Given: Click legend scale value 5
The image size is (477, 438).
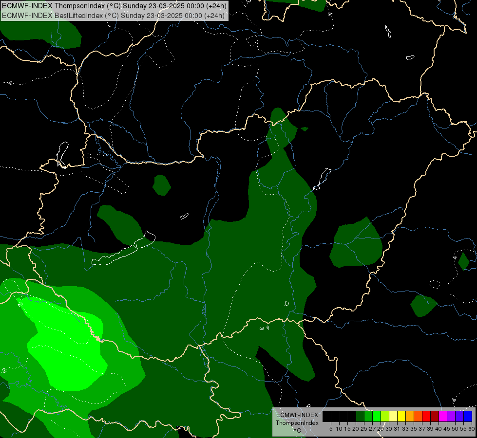Looking at the screenshot, I should pos(331,429).
